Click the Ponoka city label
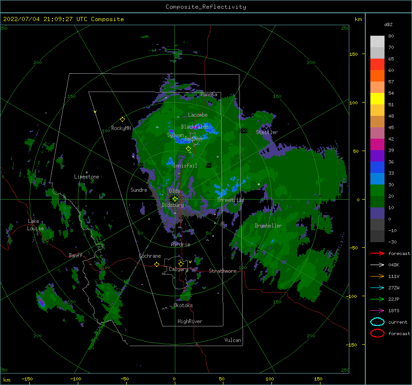Image resolution: width=412 pixels, height=385 pixels. (209, 94)
